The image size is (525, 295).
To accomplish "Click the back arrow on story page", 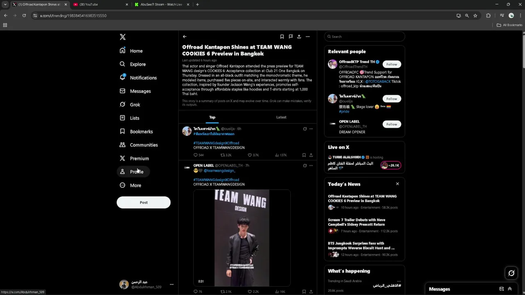I will point(185,36).
